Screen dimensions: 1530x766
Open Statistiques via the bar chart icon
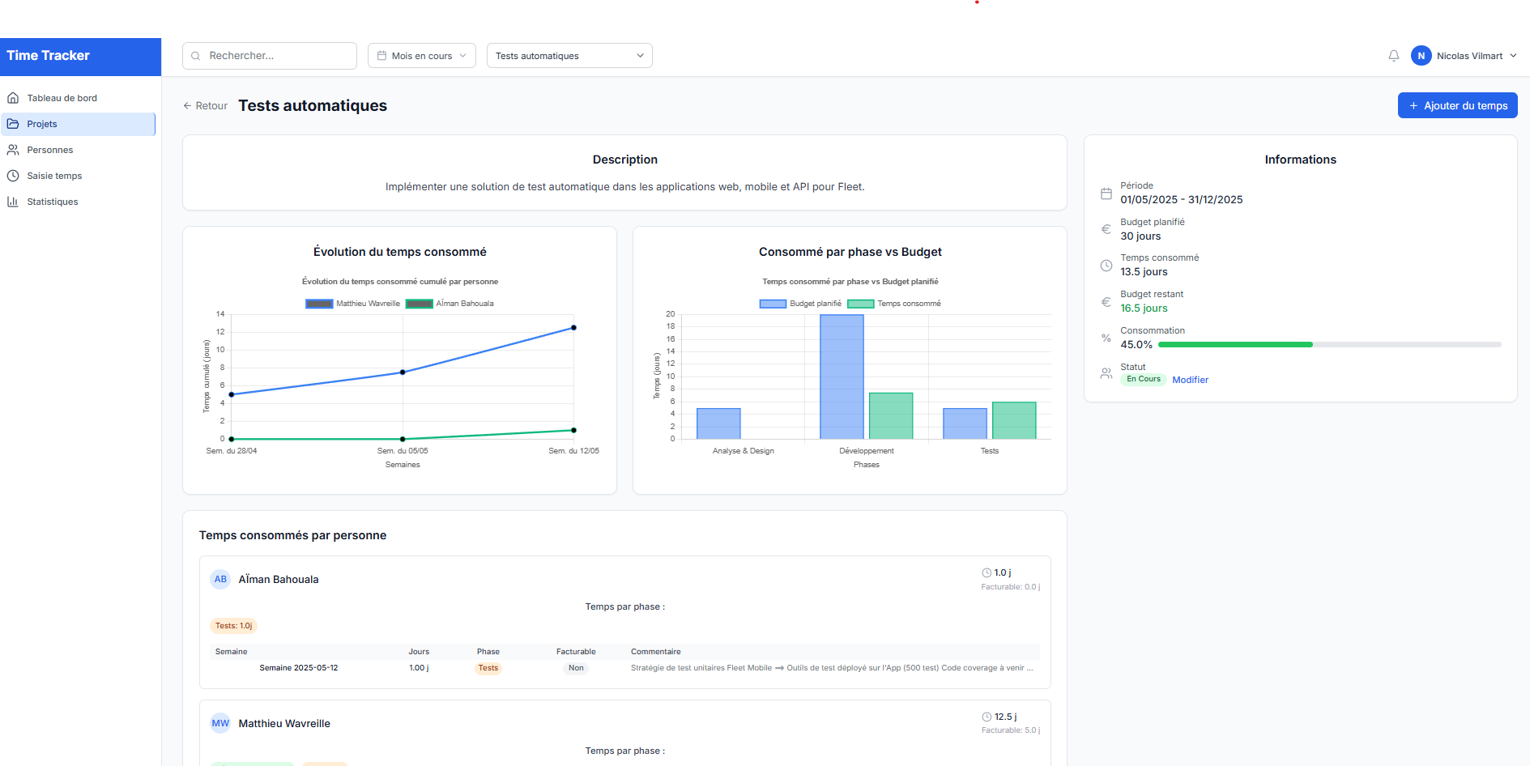pos(14,202)
